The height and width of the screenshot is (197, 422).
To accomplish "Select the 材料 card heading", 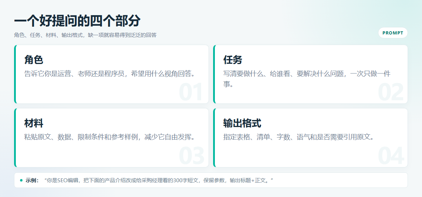I will pyautogui.click(x=34, y=123).
